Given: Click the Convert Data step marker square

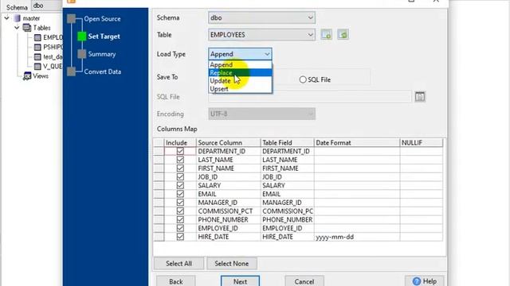Looking at the screenshot, I should [71, 71].
